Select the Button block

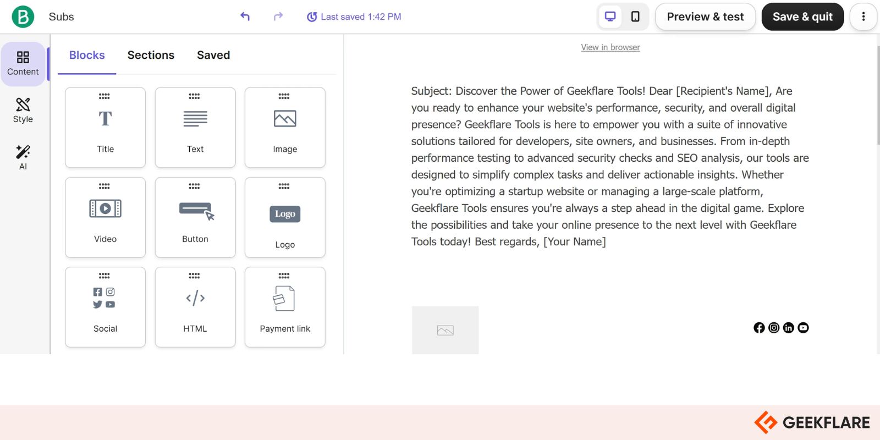pyautogui.click(x=195, y=217)
